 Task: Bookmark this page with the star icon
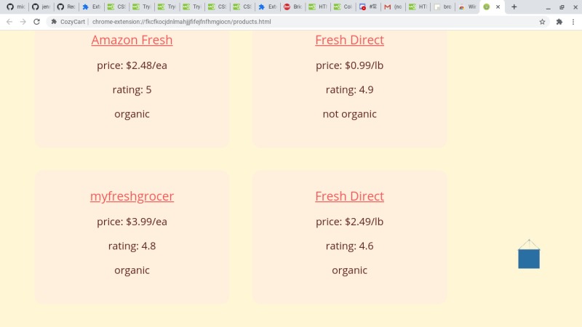[542, 22]
